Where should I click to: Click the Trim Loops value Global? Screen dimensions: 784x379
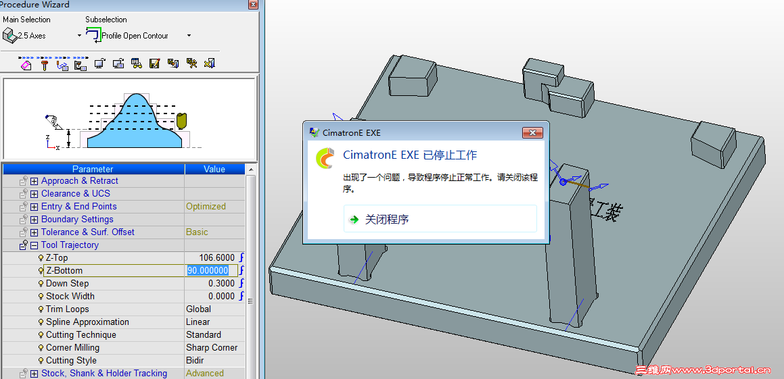pos(198,309)
